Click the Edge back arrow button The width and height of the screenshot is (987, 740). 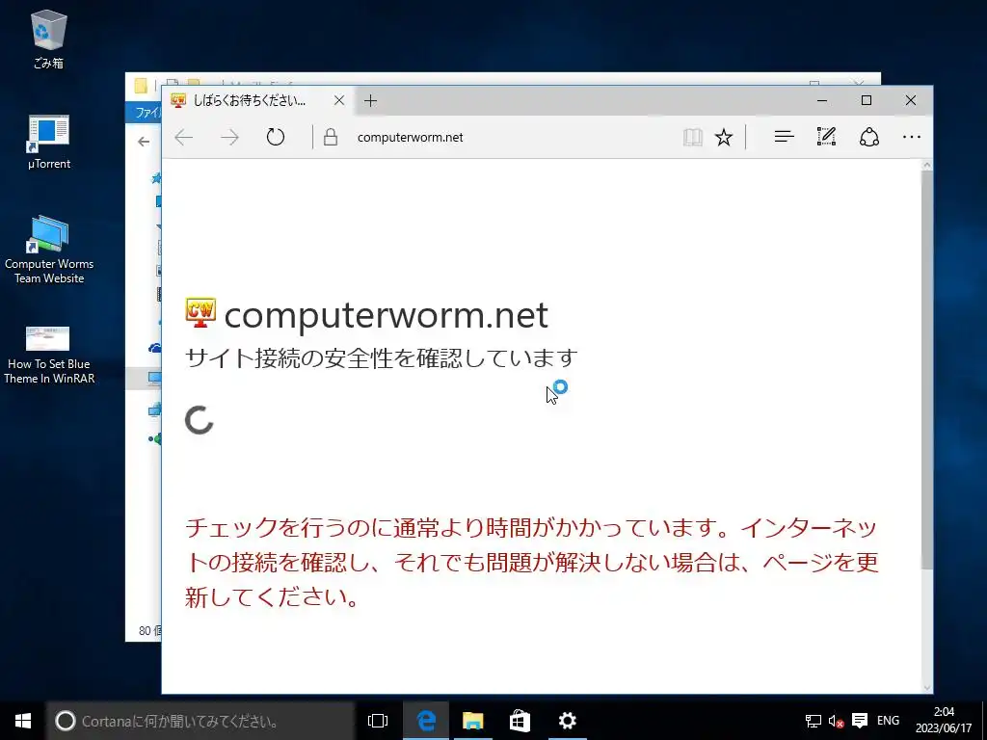pos(184,137)
